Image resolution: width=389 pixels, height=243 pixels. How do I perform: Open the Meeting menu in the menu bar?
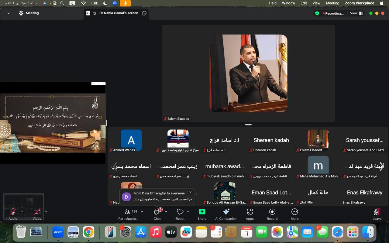click(332, 3)
